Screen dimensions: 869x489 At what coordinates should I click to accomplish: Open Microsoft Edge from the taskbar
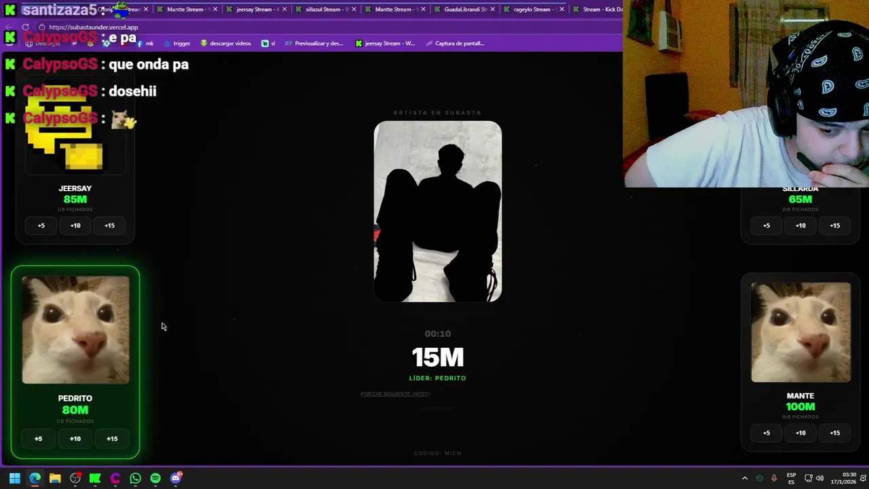(35, 478)
